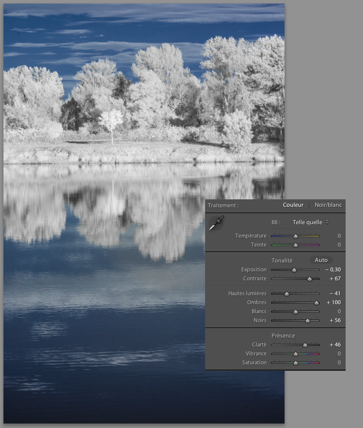Image resolution: width=363 pixels, height=428 pixels.
Task: Switch treatment to Couleur
Action: (x=293, y=205)
